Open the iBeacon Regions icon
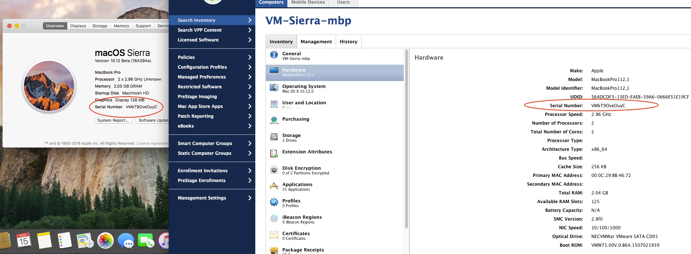691x254 pixels. 274,218
